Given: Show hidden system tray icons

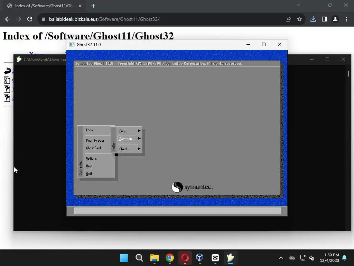Looking at the screenshot, I should click(x=281, y=258).
